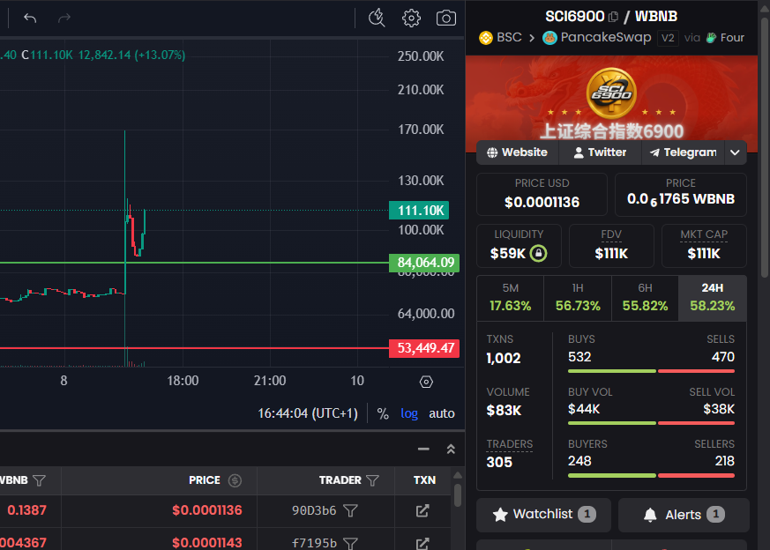The width and height of the screenshot is (770, 550).
Task: Click the time display 16:44:04 (UTC+1)
Action: (308, 413)
